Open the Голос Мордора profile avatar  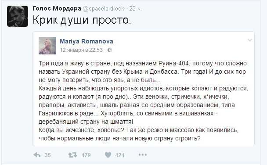click(x=18, y=16)
